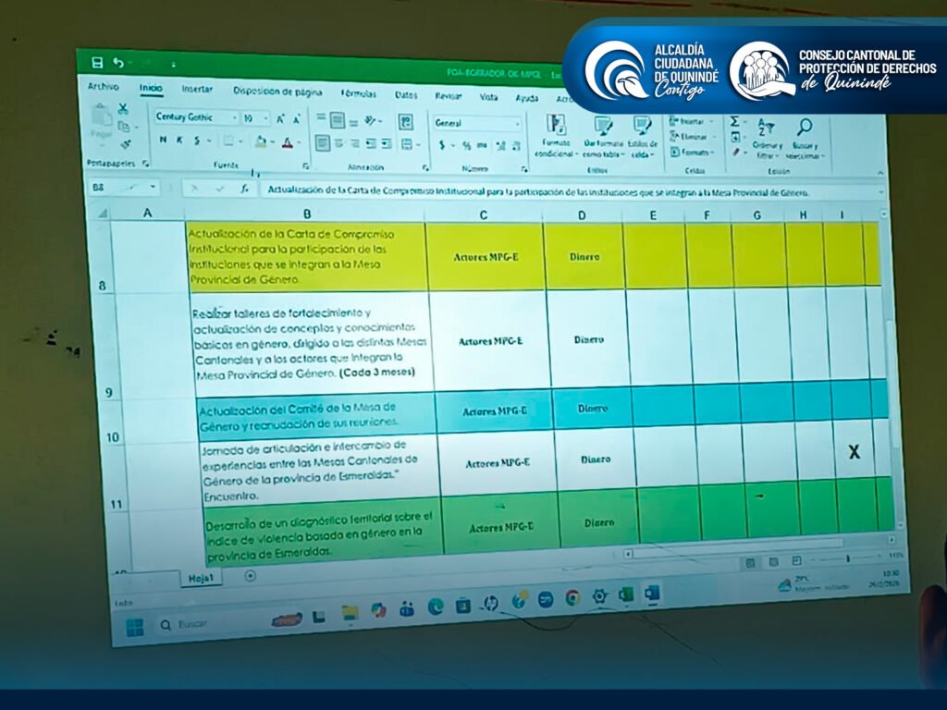This screenshot has height=710, width=947.
Task: Click the Ordenar y filtrar icon
Action: pyautogui.click(x=766, y=127)
